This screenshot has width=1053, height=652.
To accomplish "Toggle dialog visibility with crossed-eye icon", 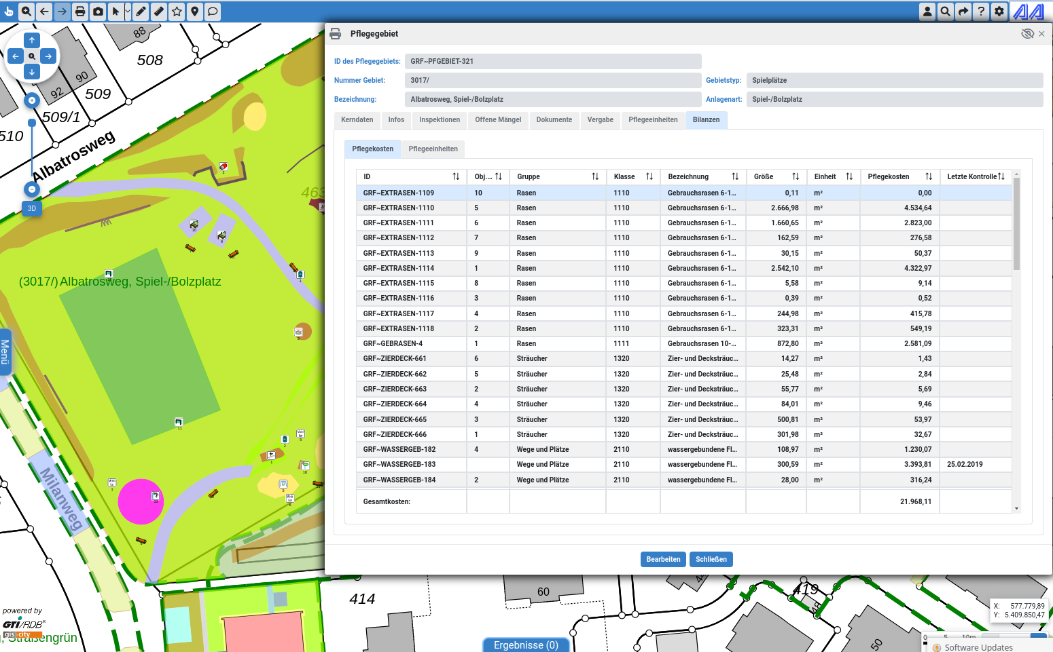I will 1027,34.
